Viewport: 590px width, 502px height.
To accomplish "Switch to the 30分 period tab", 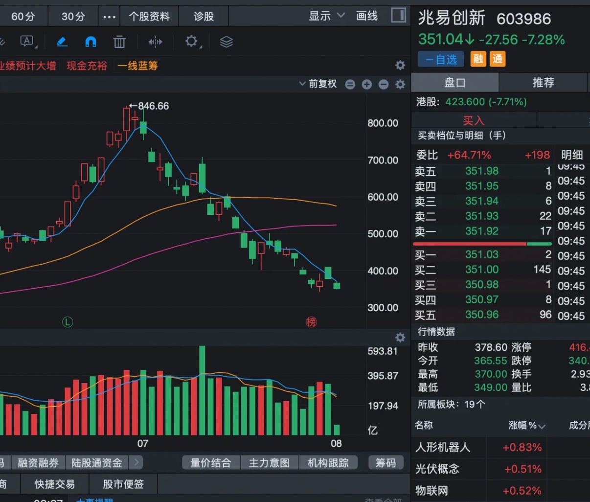I will [73, 17].
